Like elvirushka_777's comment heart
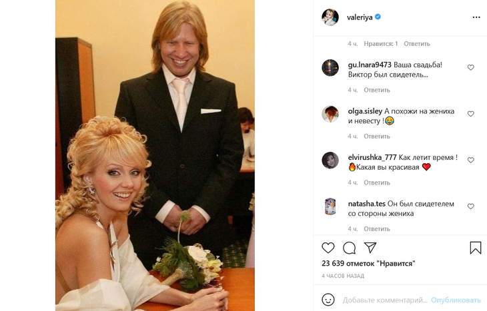The height and width of the screenshot is (311, 487). coord(471,160)
